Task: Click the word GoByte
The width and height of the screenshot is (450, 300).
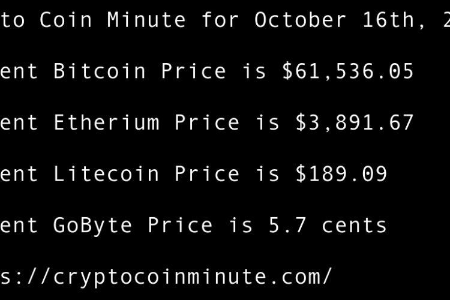Action: pyautogui.click(x=93, y=226)
